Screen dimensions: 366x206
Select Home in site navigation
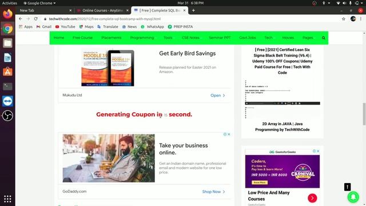tap(59, 38)
